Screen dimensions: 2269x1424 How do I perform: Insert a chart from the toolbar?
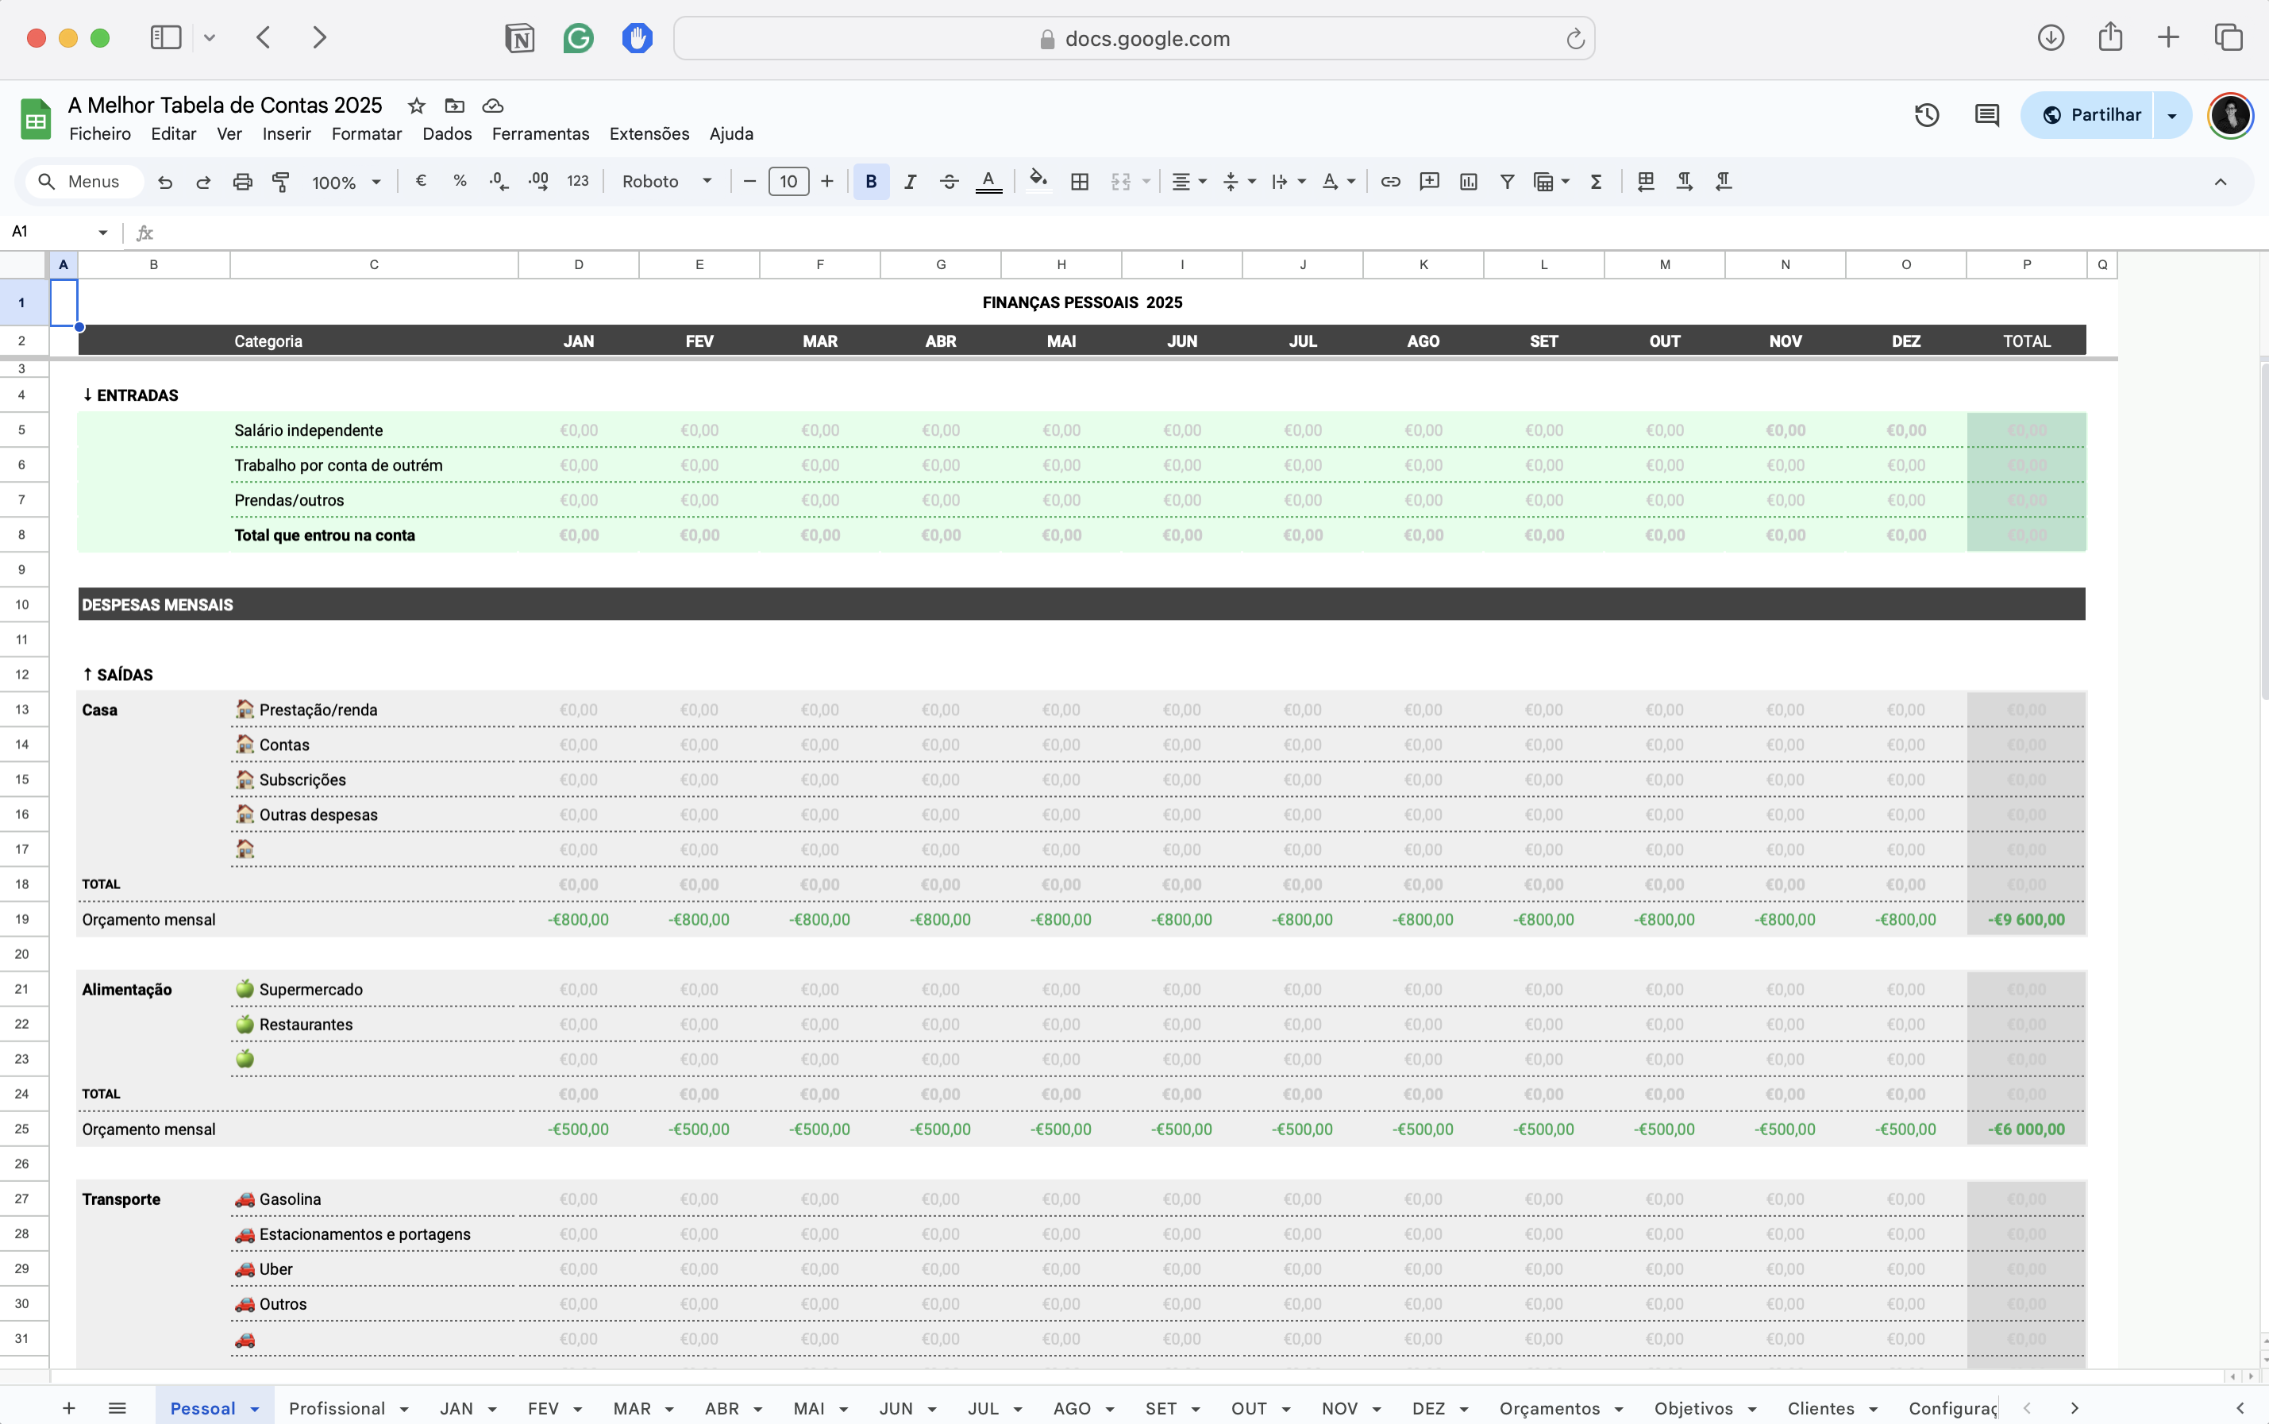(x=1467, y=182)
